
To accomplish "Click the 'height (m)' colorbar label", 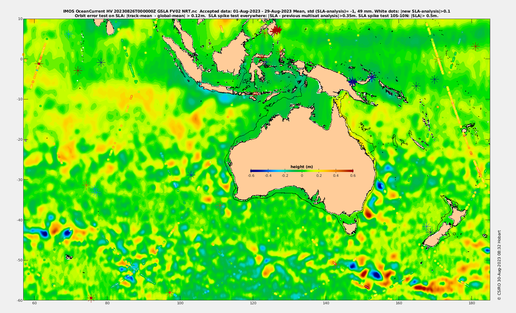I will [x=302, y=167].
